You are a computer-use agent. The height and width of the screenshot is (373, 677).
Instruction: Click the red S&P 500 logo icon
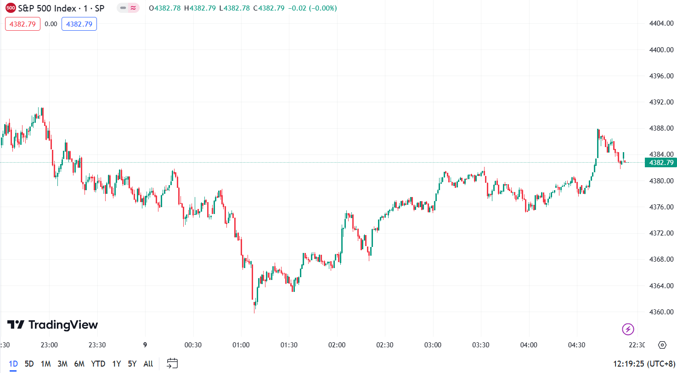[x=11, y=8]
